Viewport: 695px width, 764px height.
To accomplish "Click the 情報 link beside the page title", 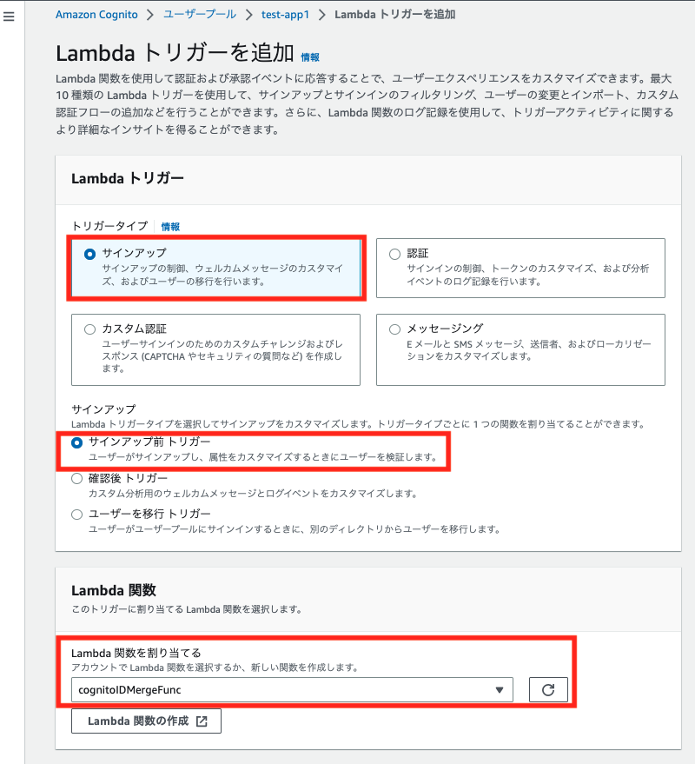I will 309,57.
